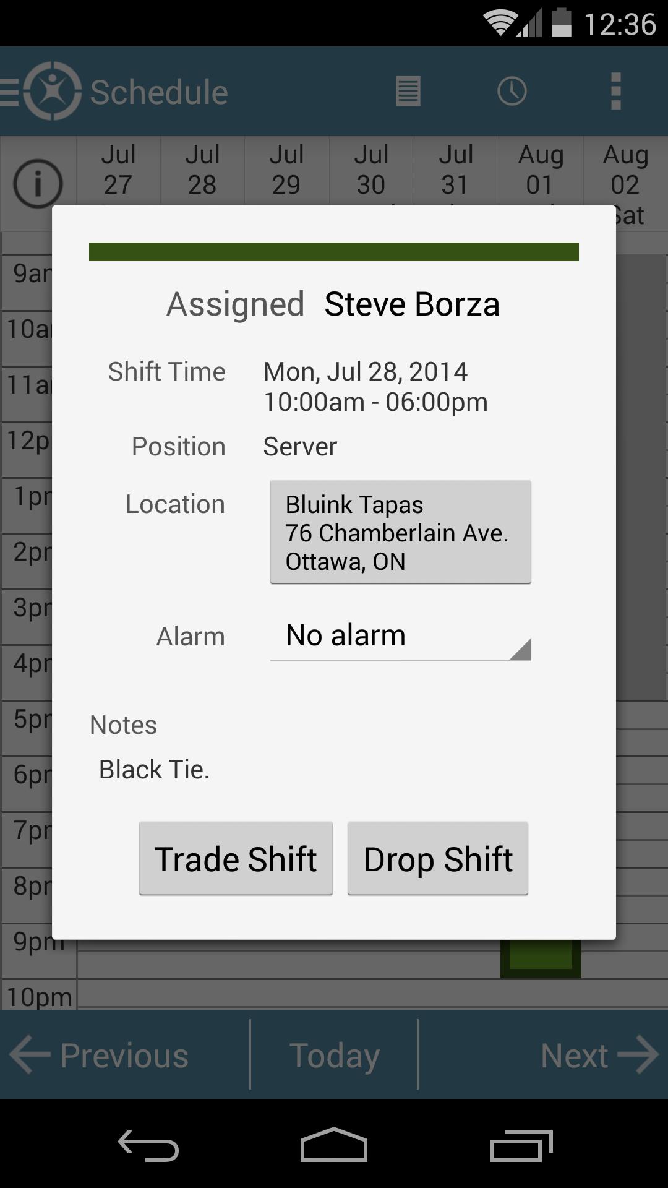
Task: Jump to Today in schedule
Action: (334, 1056)
